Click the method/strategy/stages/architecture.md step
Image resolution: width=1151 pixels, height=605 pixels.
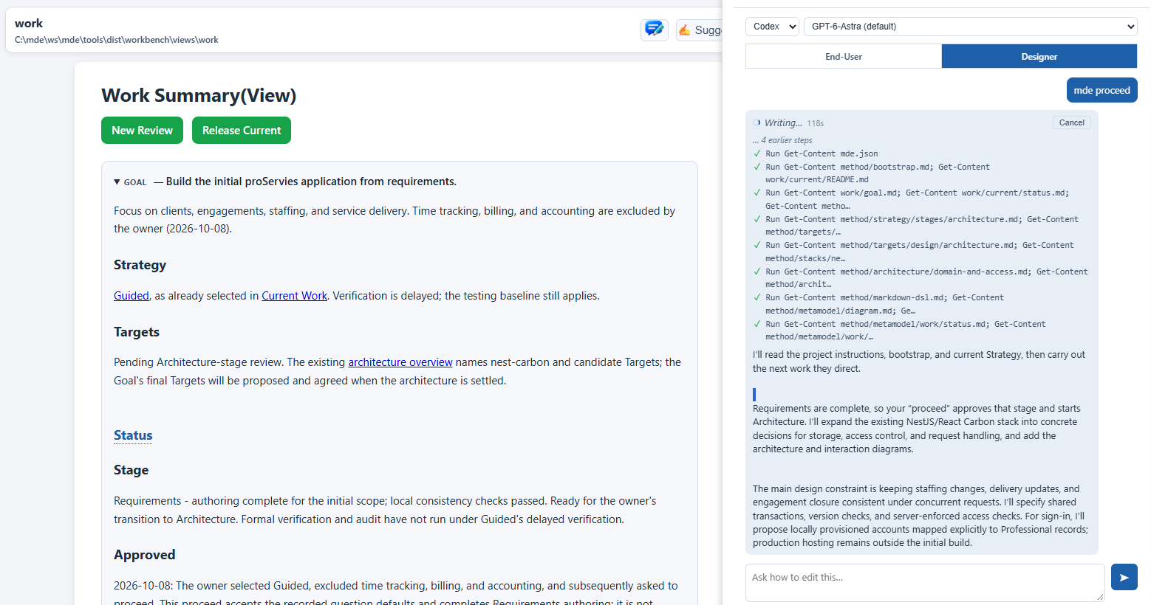[921, 225]
